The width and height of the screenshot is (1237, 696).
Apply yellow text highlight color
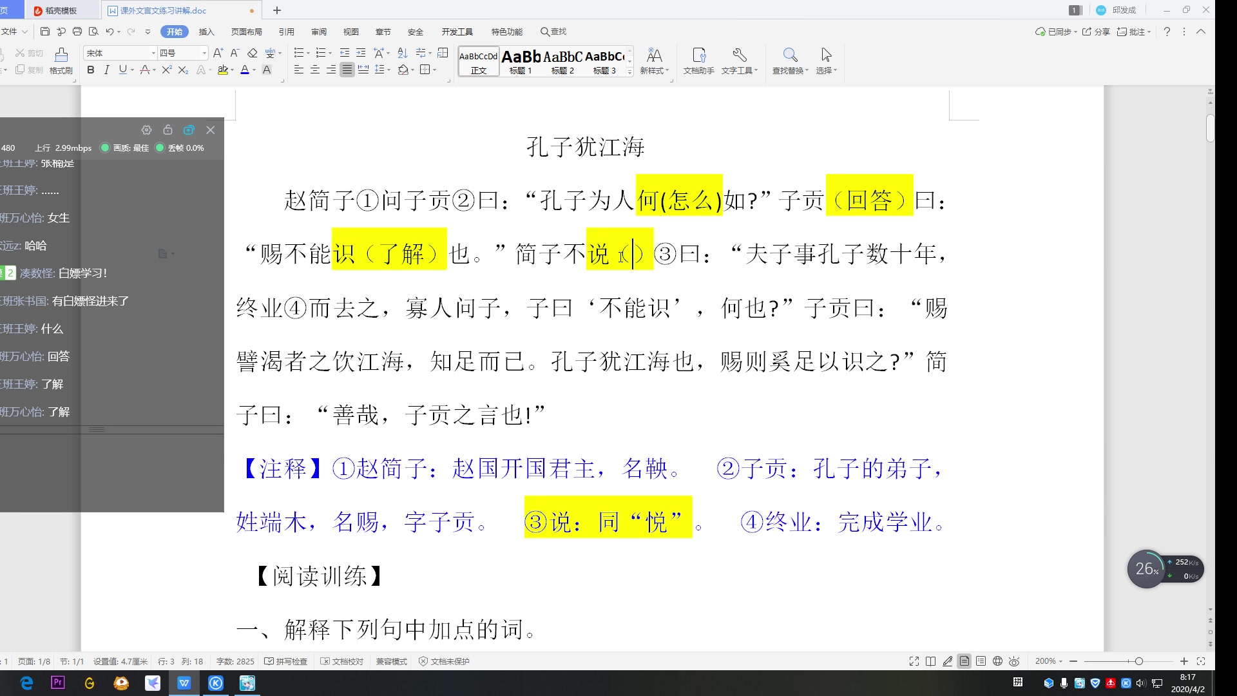pos(222,70)
